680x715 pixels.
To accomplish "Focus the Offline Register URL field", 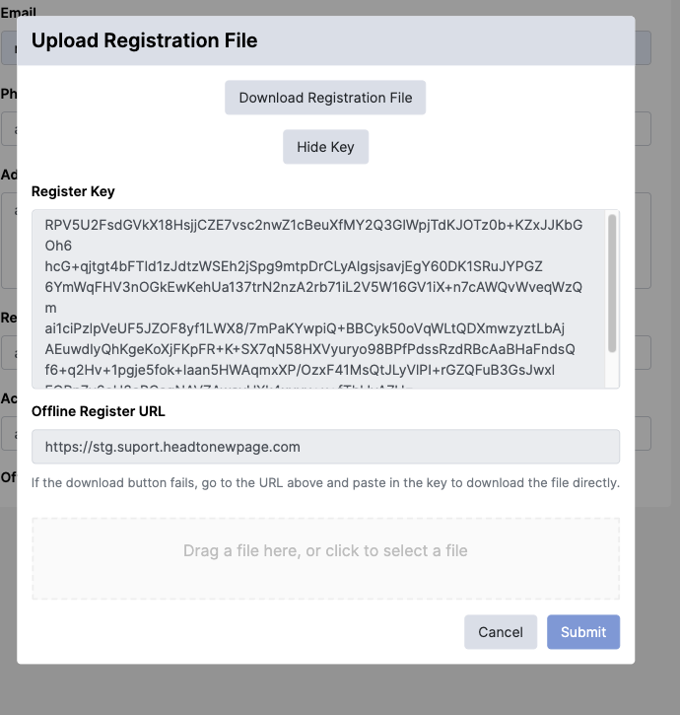I will tap(325, 446).
